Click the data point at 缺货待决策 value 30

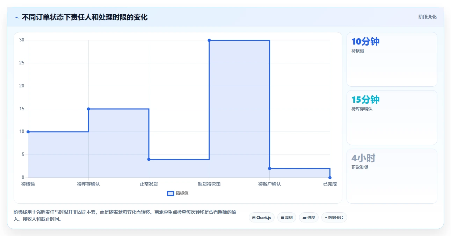[209, 40]
